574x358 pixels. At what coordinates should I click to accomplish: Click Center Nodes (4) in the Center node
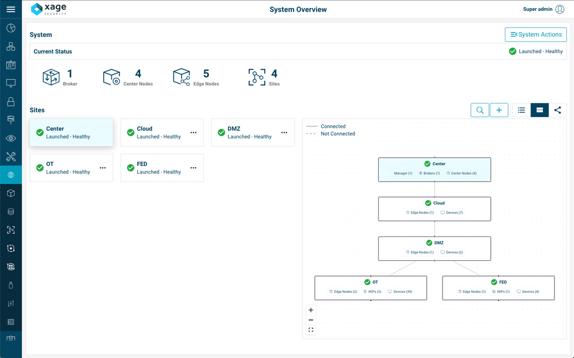coord(461,173)
